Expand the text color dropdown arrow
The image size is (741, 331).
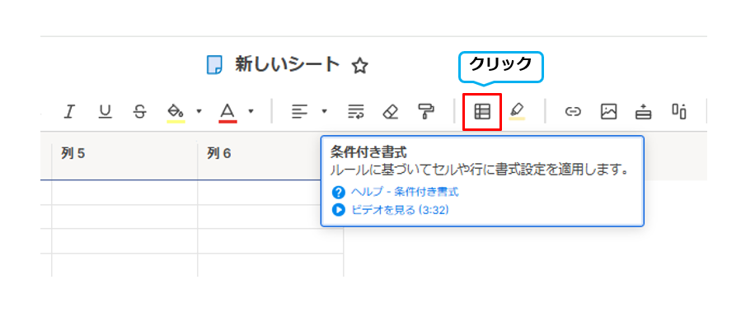click(251, 112)
